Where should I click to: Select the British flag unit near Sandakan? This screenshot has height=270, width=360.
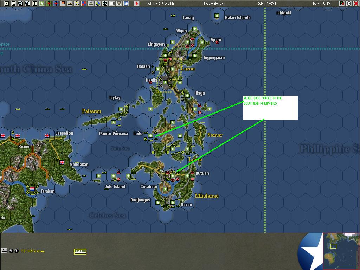(62, 162)
